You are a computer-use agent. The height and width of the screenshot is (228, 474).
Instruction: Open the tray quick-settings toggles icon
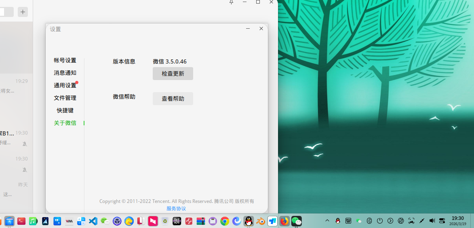[x=442, y=221]
